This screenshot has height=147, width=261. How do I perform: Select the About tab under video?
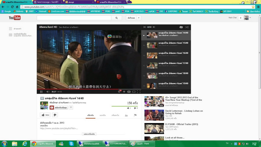(90, 115)
